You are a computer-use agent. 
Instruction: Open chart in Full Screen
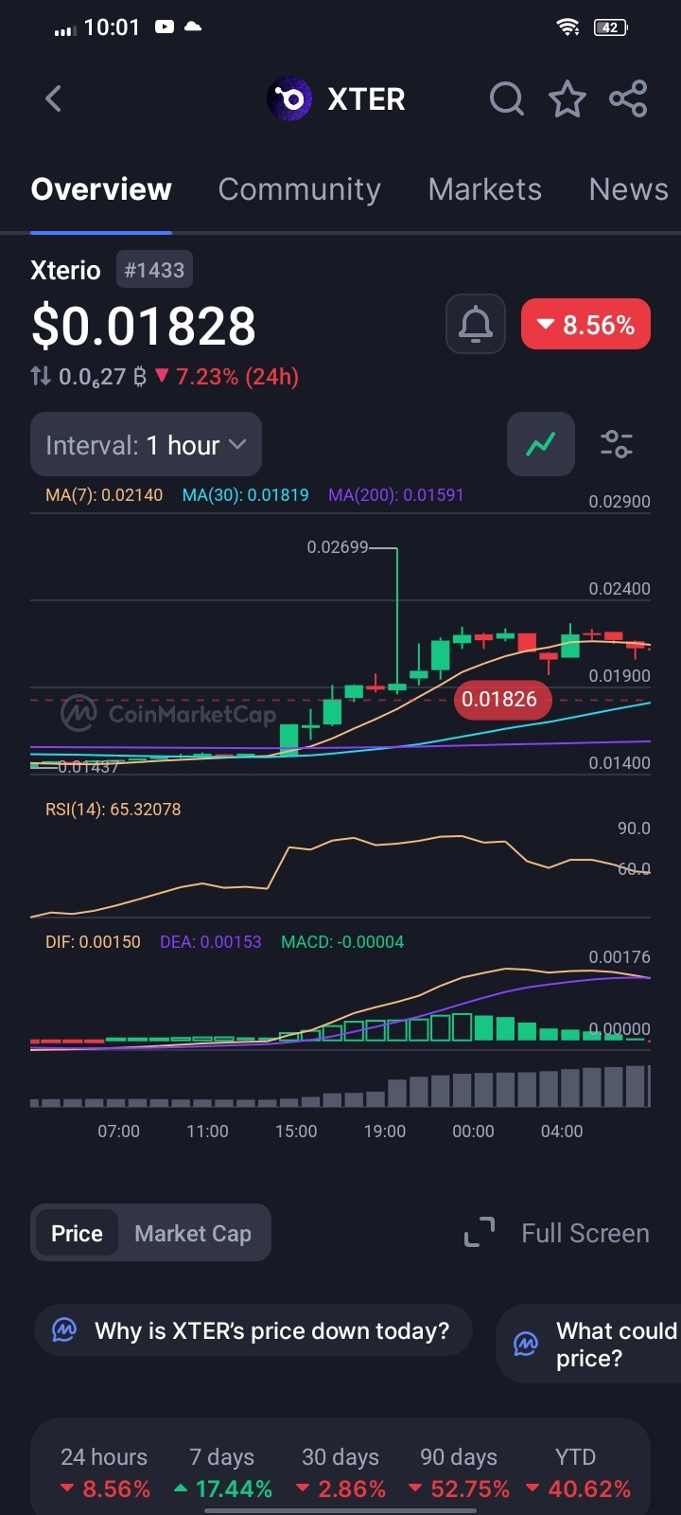[585, 1233]
